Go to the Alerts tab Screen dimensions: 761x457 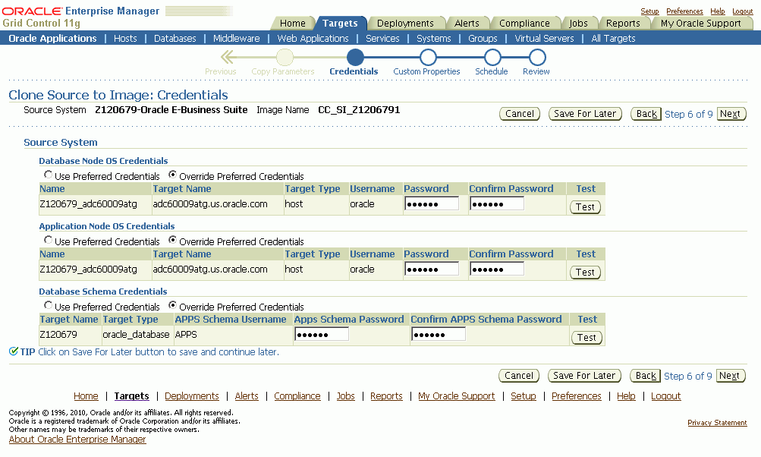467,24
